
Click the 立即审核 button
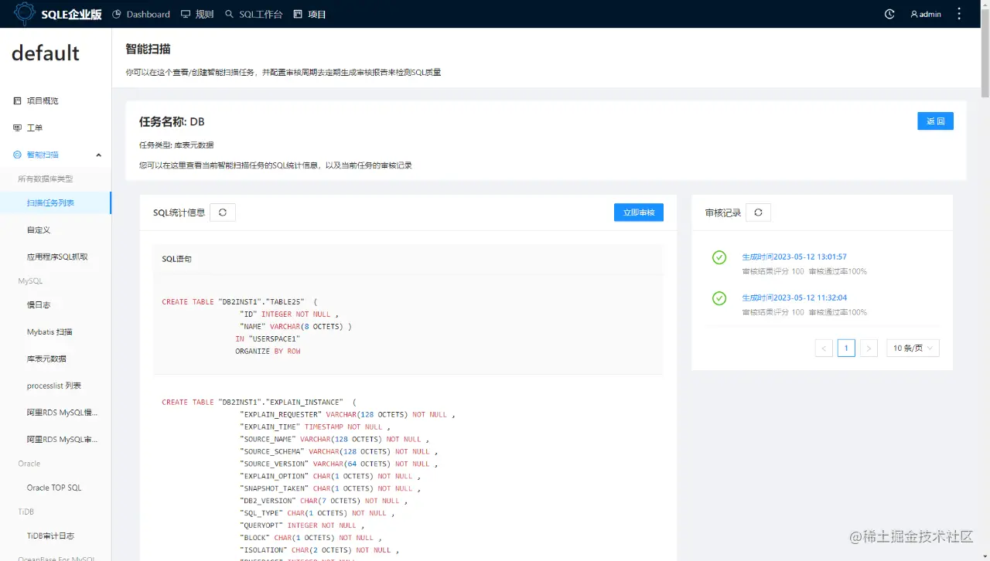(x=639, y=212)
